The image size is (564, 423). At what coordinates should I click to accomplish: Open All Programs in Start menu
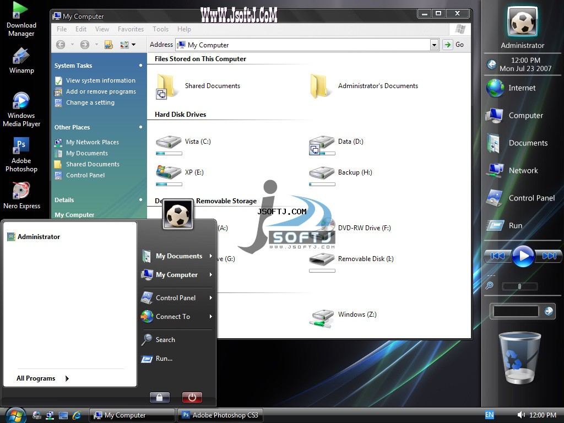(42, 378)
